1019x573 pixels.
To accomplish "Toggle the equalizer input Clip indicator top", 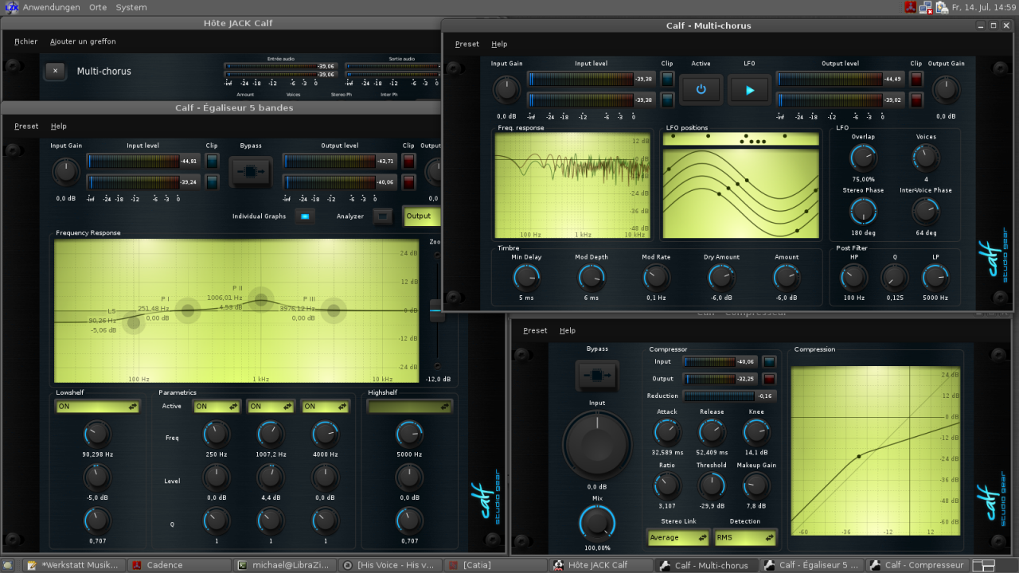I will [213, 160].
